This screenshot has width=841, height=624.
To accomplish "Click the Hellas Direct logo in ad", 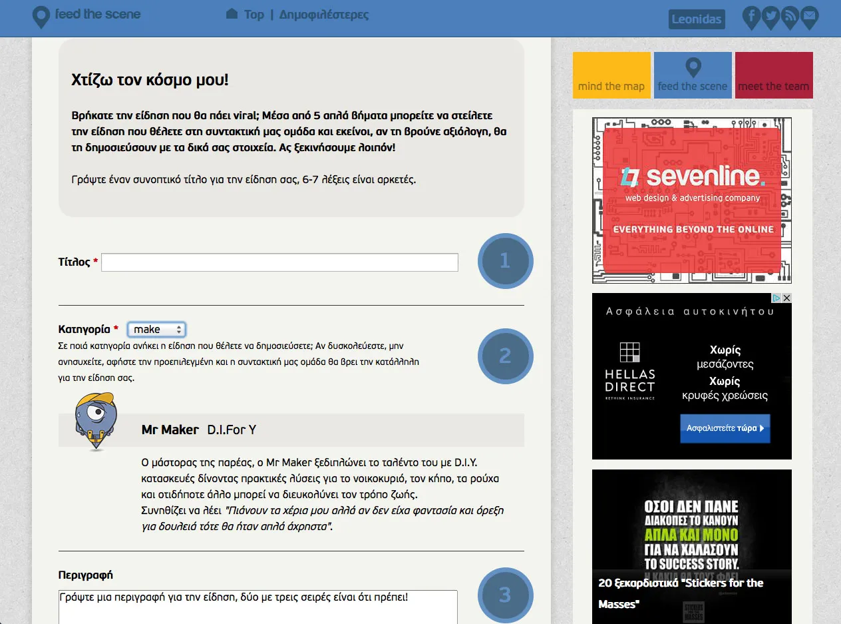I will 630,370.
